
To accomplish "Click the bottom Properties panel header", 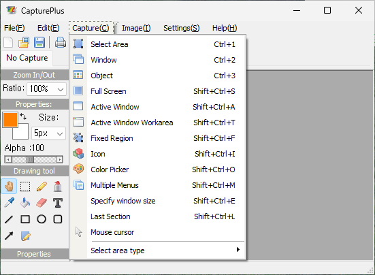I will pos(34,254).
